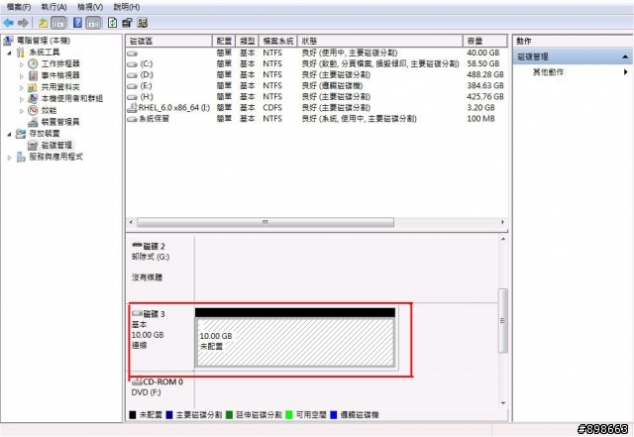Screen dimensions: 634x437
Task: Select the (E:) volume row
Action: pyautogui.click(x=316, y=86)
